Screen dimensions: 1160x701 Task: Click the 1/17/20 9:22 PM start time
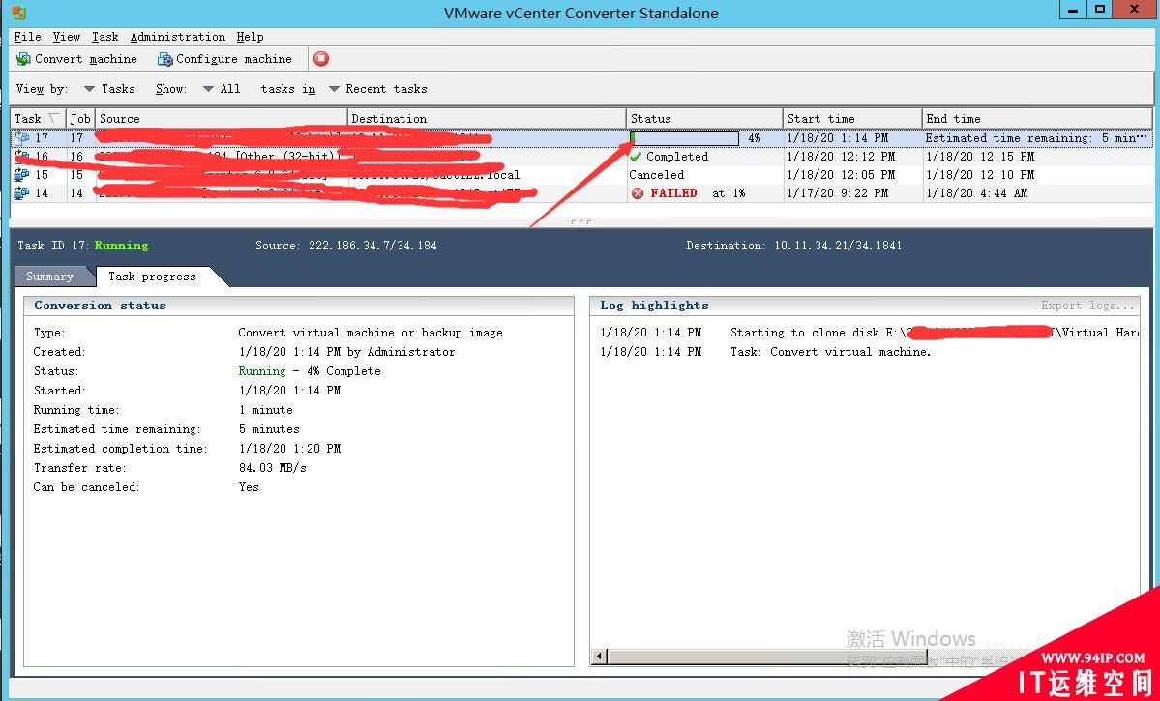[838, 193]
